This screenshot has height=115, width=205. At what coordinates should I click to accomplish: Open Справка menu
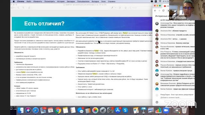[111, 1]
